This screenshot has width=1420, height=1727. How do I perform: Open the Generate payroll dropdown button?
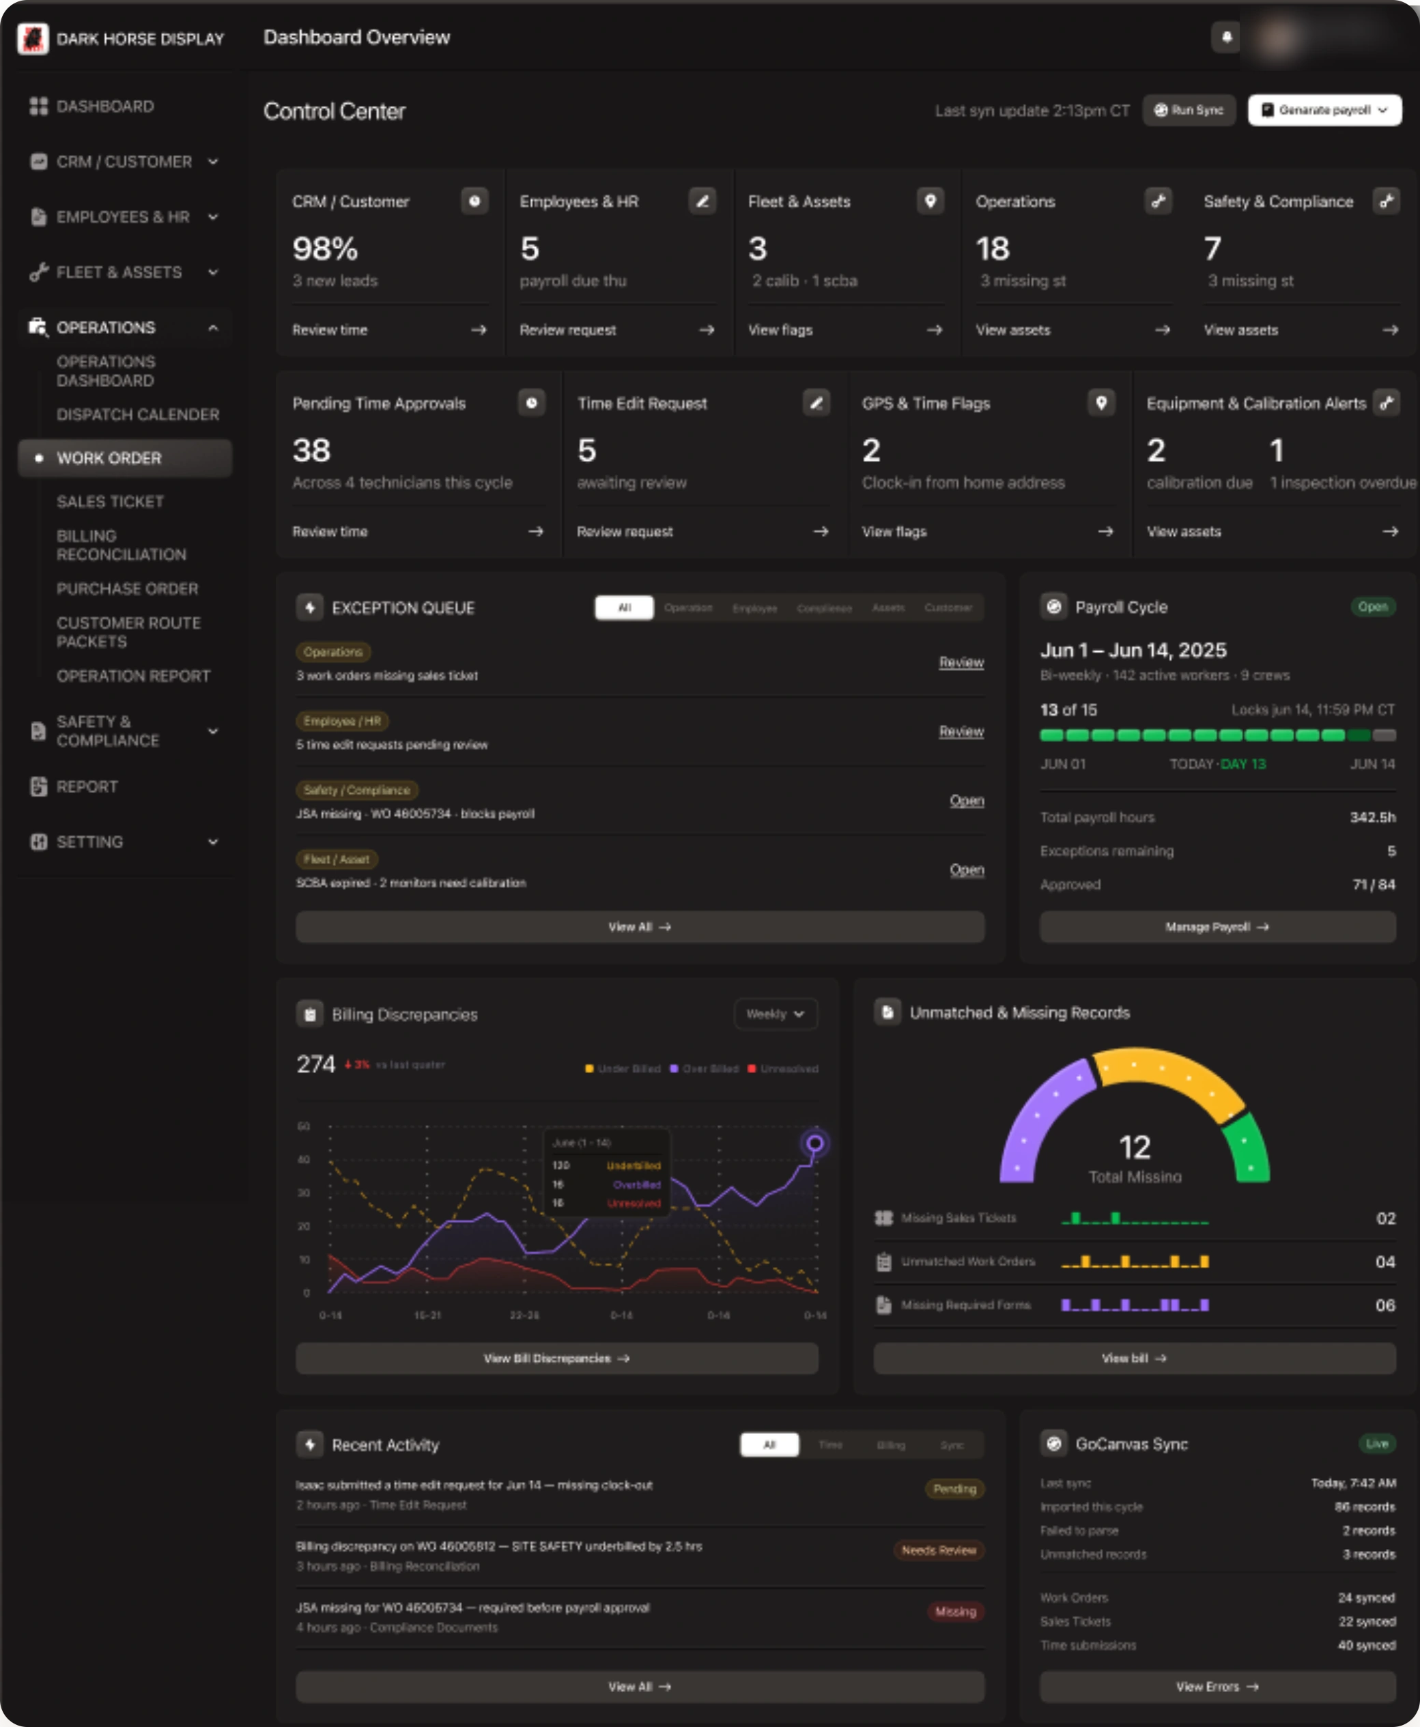click(1324, 111)
